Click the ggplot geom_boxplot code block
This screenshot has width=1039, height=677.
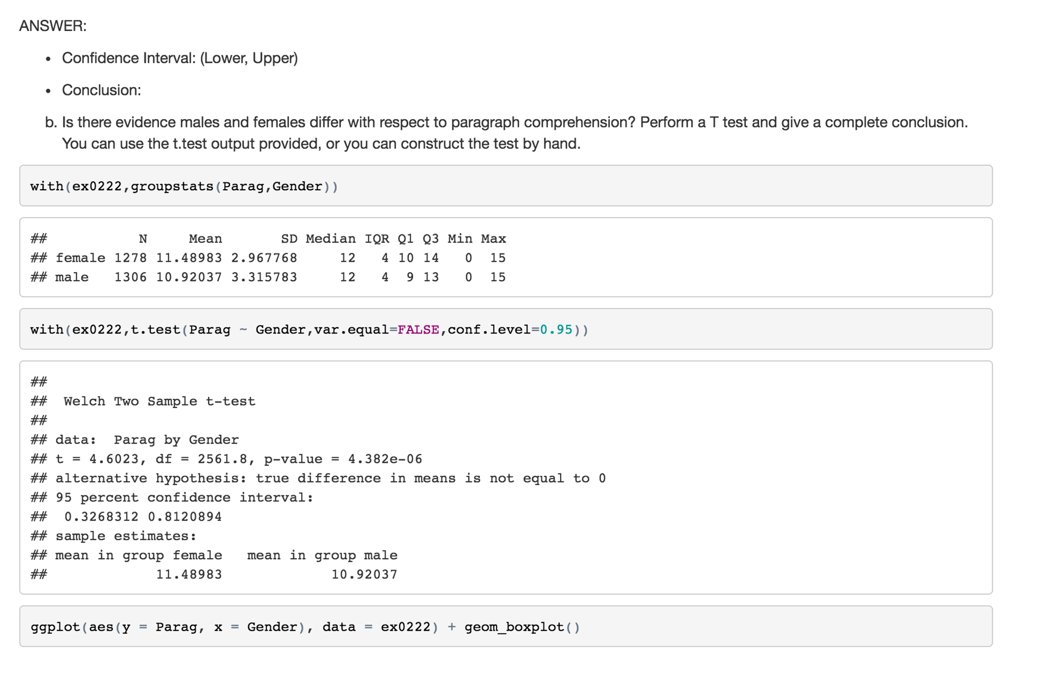click(x=305, y=627)
